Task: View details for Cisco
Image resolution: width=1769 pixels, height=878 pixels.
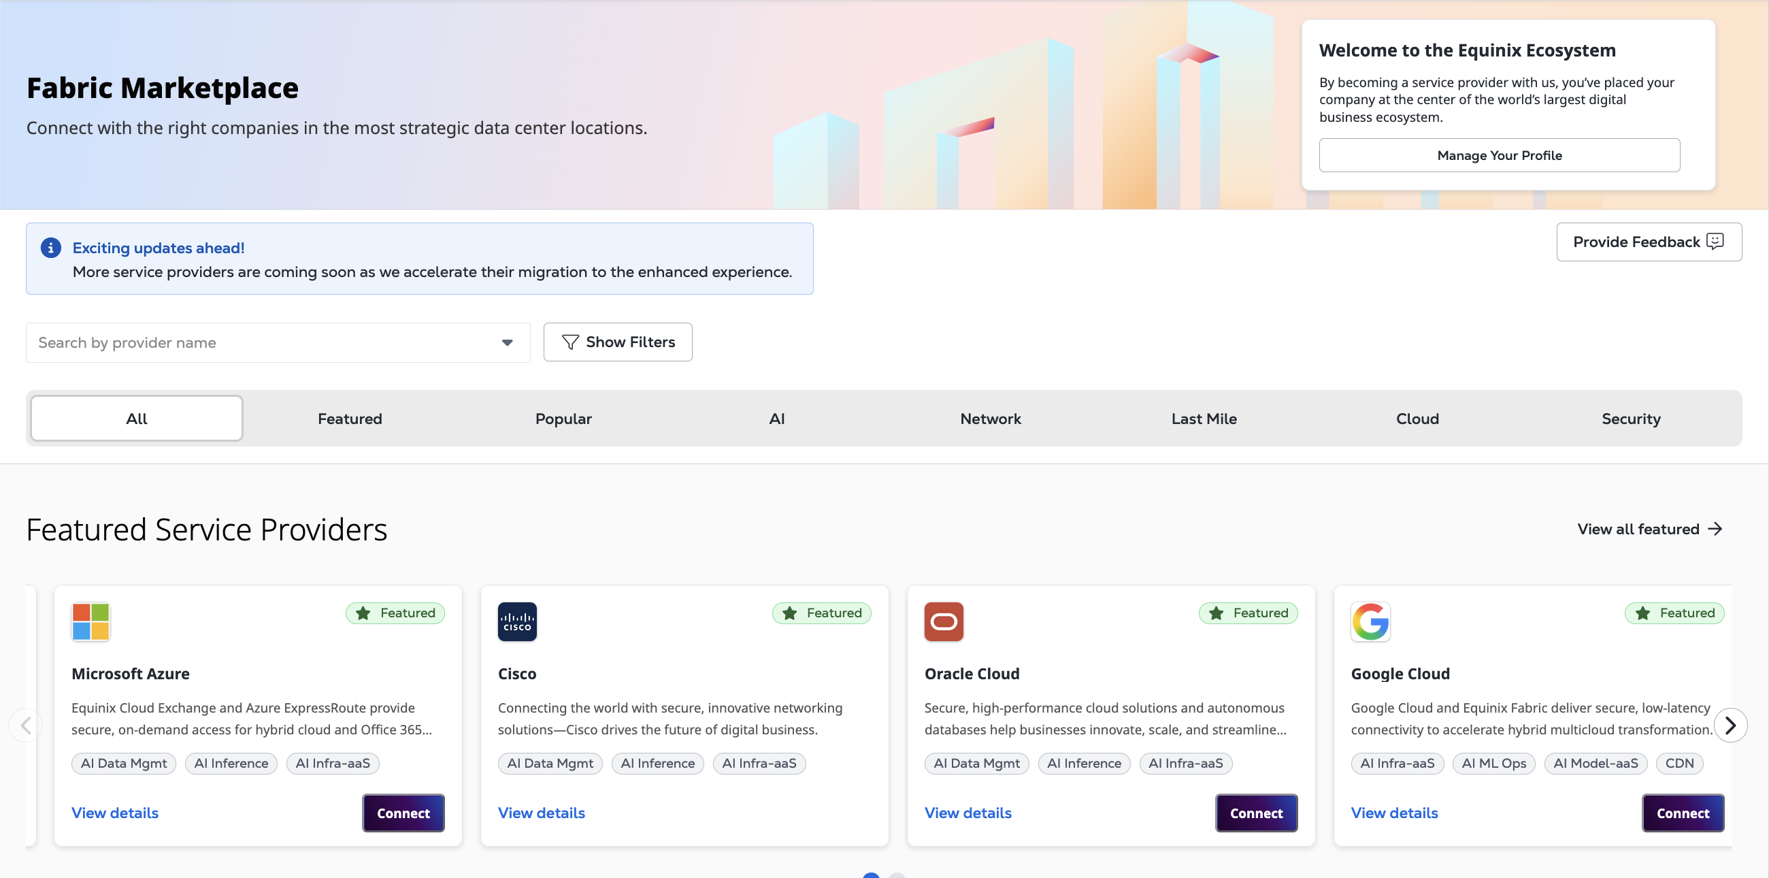Action: [541, 813]
